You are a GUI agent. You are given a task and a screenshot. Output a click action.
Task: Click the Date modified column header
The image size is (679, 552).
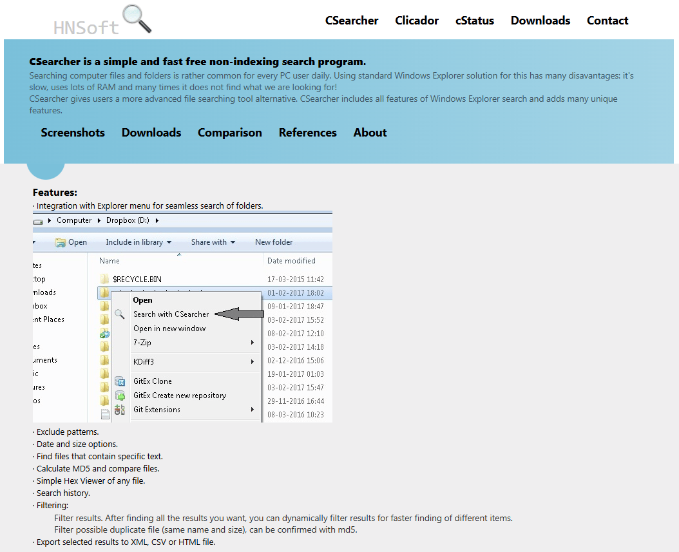coord(291,261)
